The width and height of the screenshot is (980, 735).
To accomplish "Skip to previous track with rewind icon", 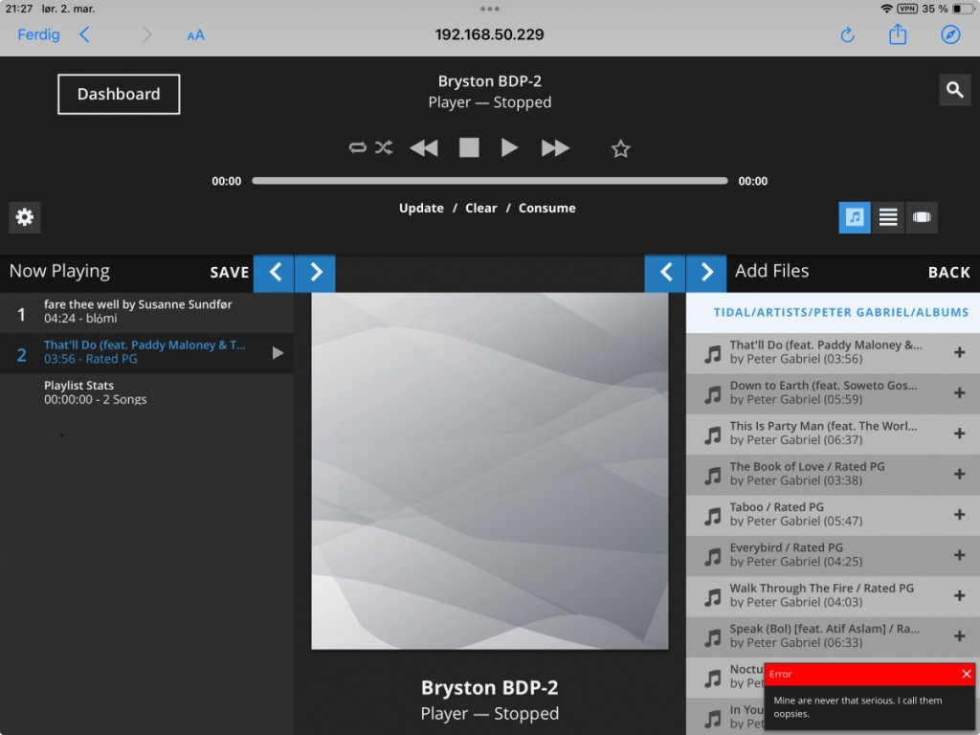I will 424,148.
